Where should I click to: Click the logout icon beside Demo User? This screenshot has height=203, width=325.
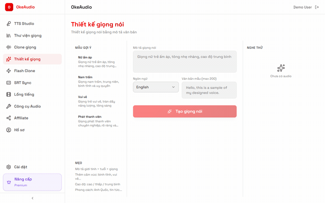[316, 7]
